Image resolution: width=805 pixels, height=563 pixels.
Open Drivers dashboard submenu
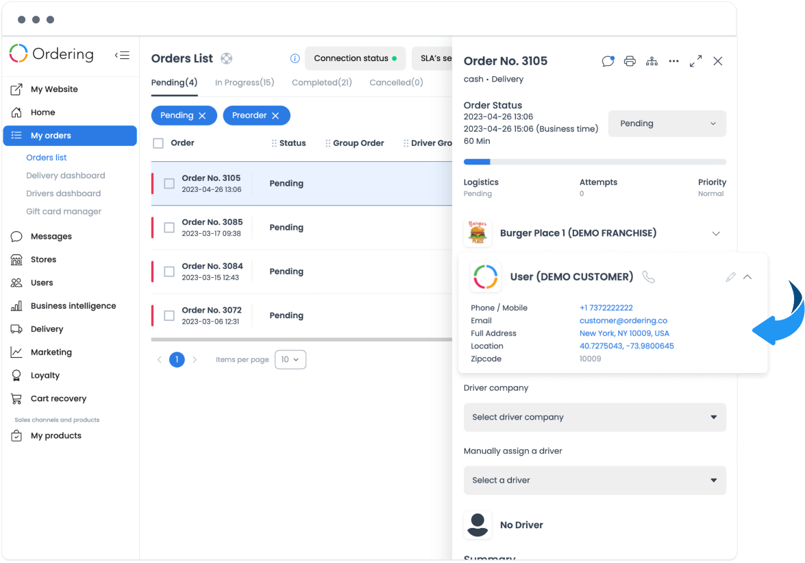(63, 193)
